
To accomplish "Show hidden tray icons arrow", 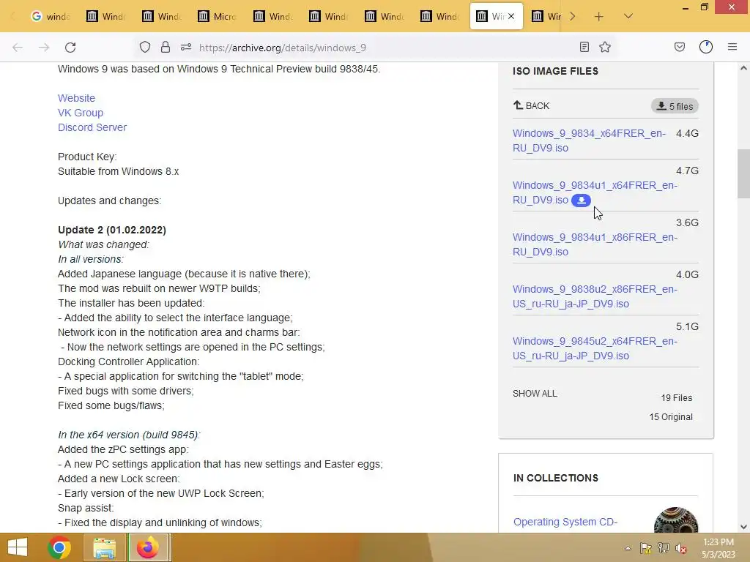I will pyautogui.click(x=628, y=548).
